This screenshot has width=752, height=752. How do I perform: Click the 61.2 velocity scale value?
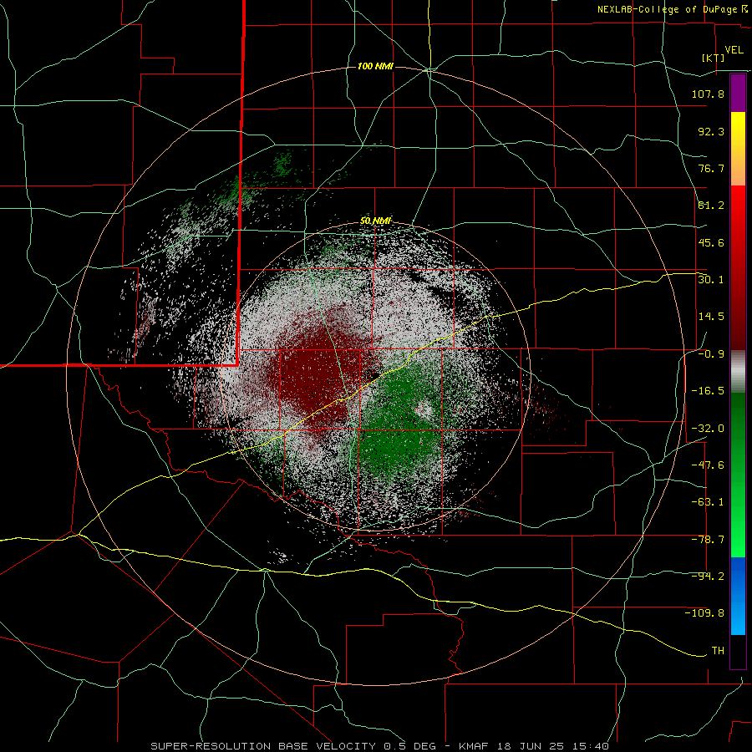pyautogui.click(x=711, y=206)
